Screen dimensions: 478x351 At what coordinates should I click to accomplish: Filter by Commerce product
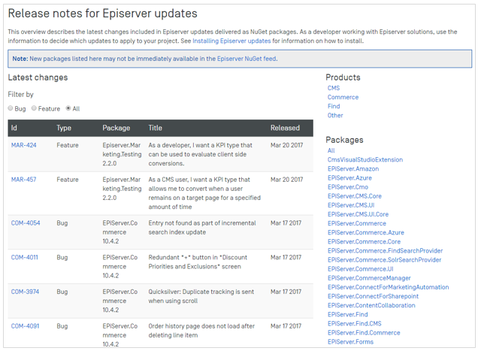click(343, 97)
